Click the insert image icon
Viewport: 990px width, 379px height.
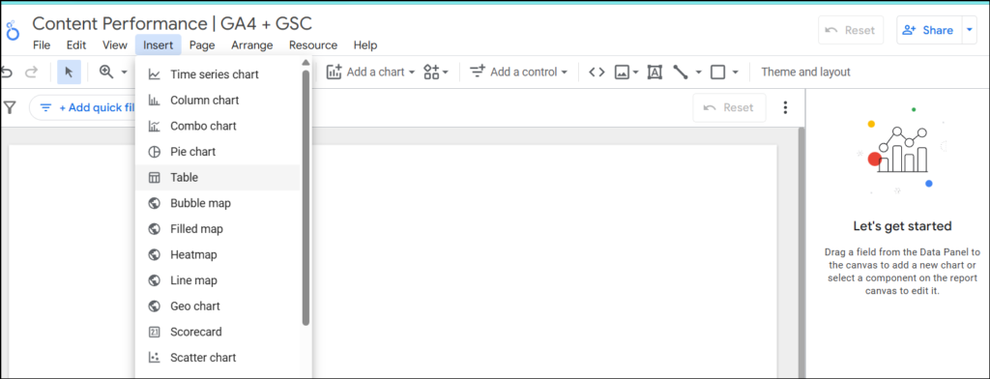pyautogui.click(x=622, y=72)
